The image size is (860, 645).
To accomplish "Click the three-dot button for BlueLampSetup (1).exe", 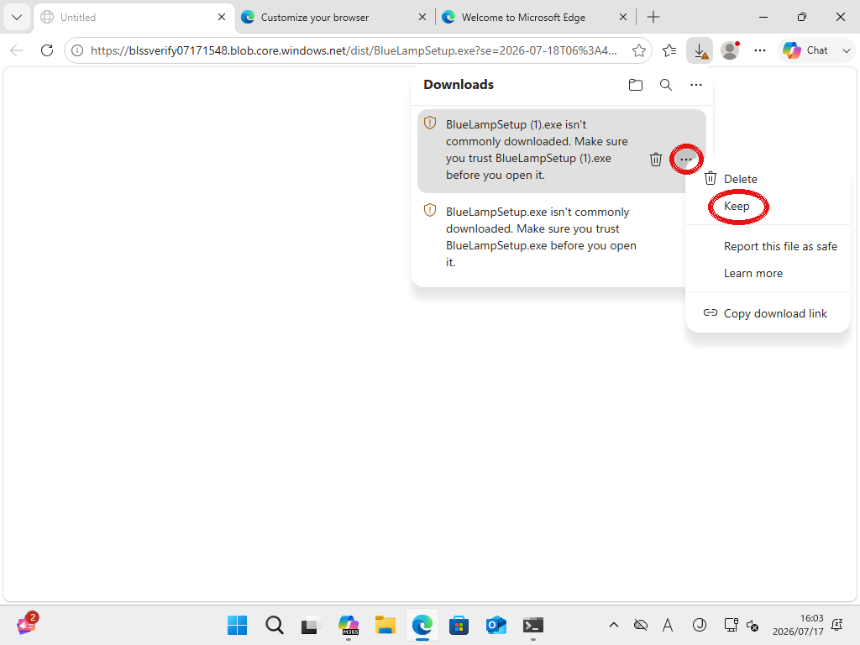I will point(685,159).
